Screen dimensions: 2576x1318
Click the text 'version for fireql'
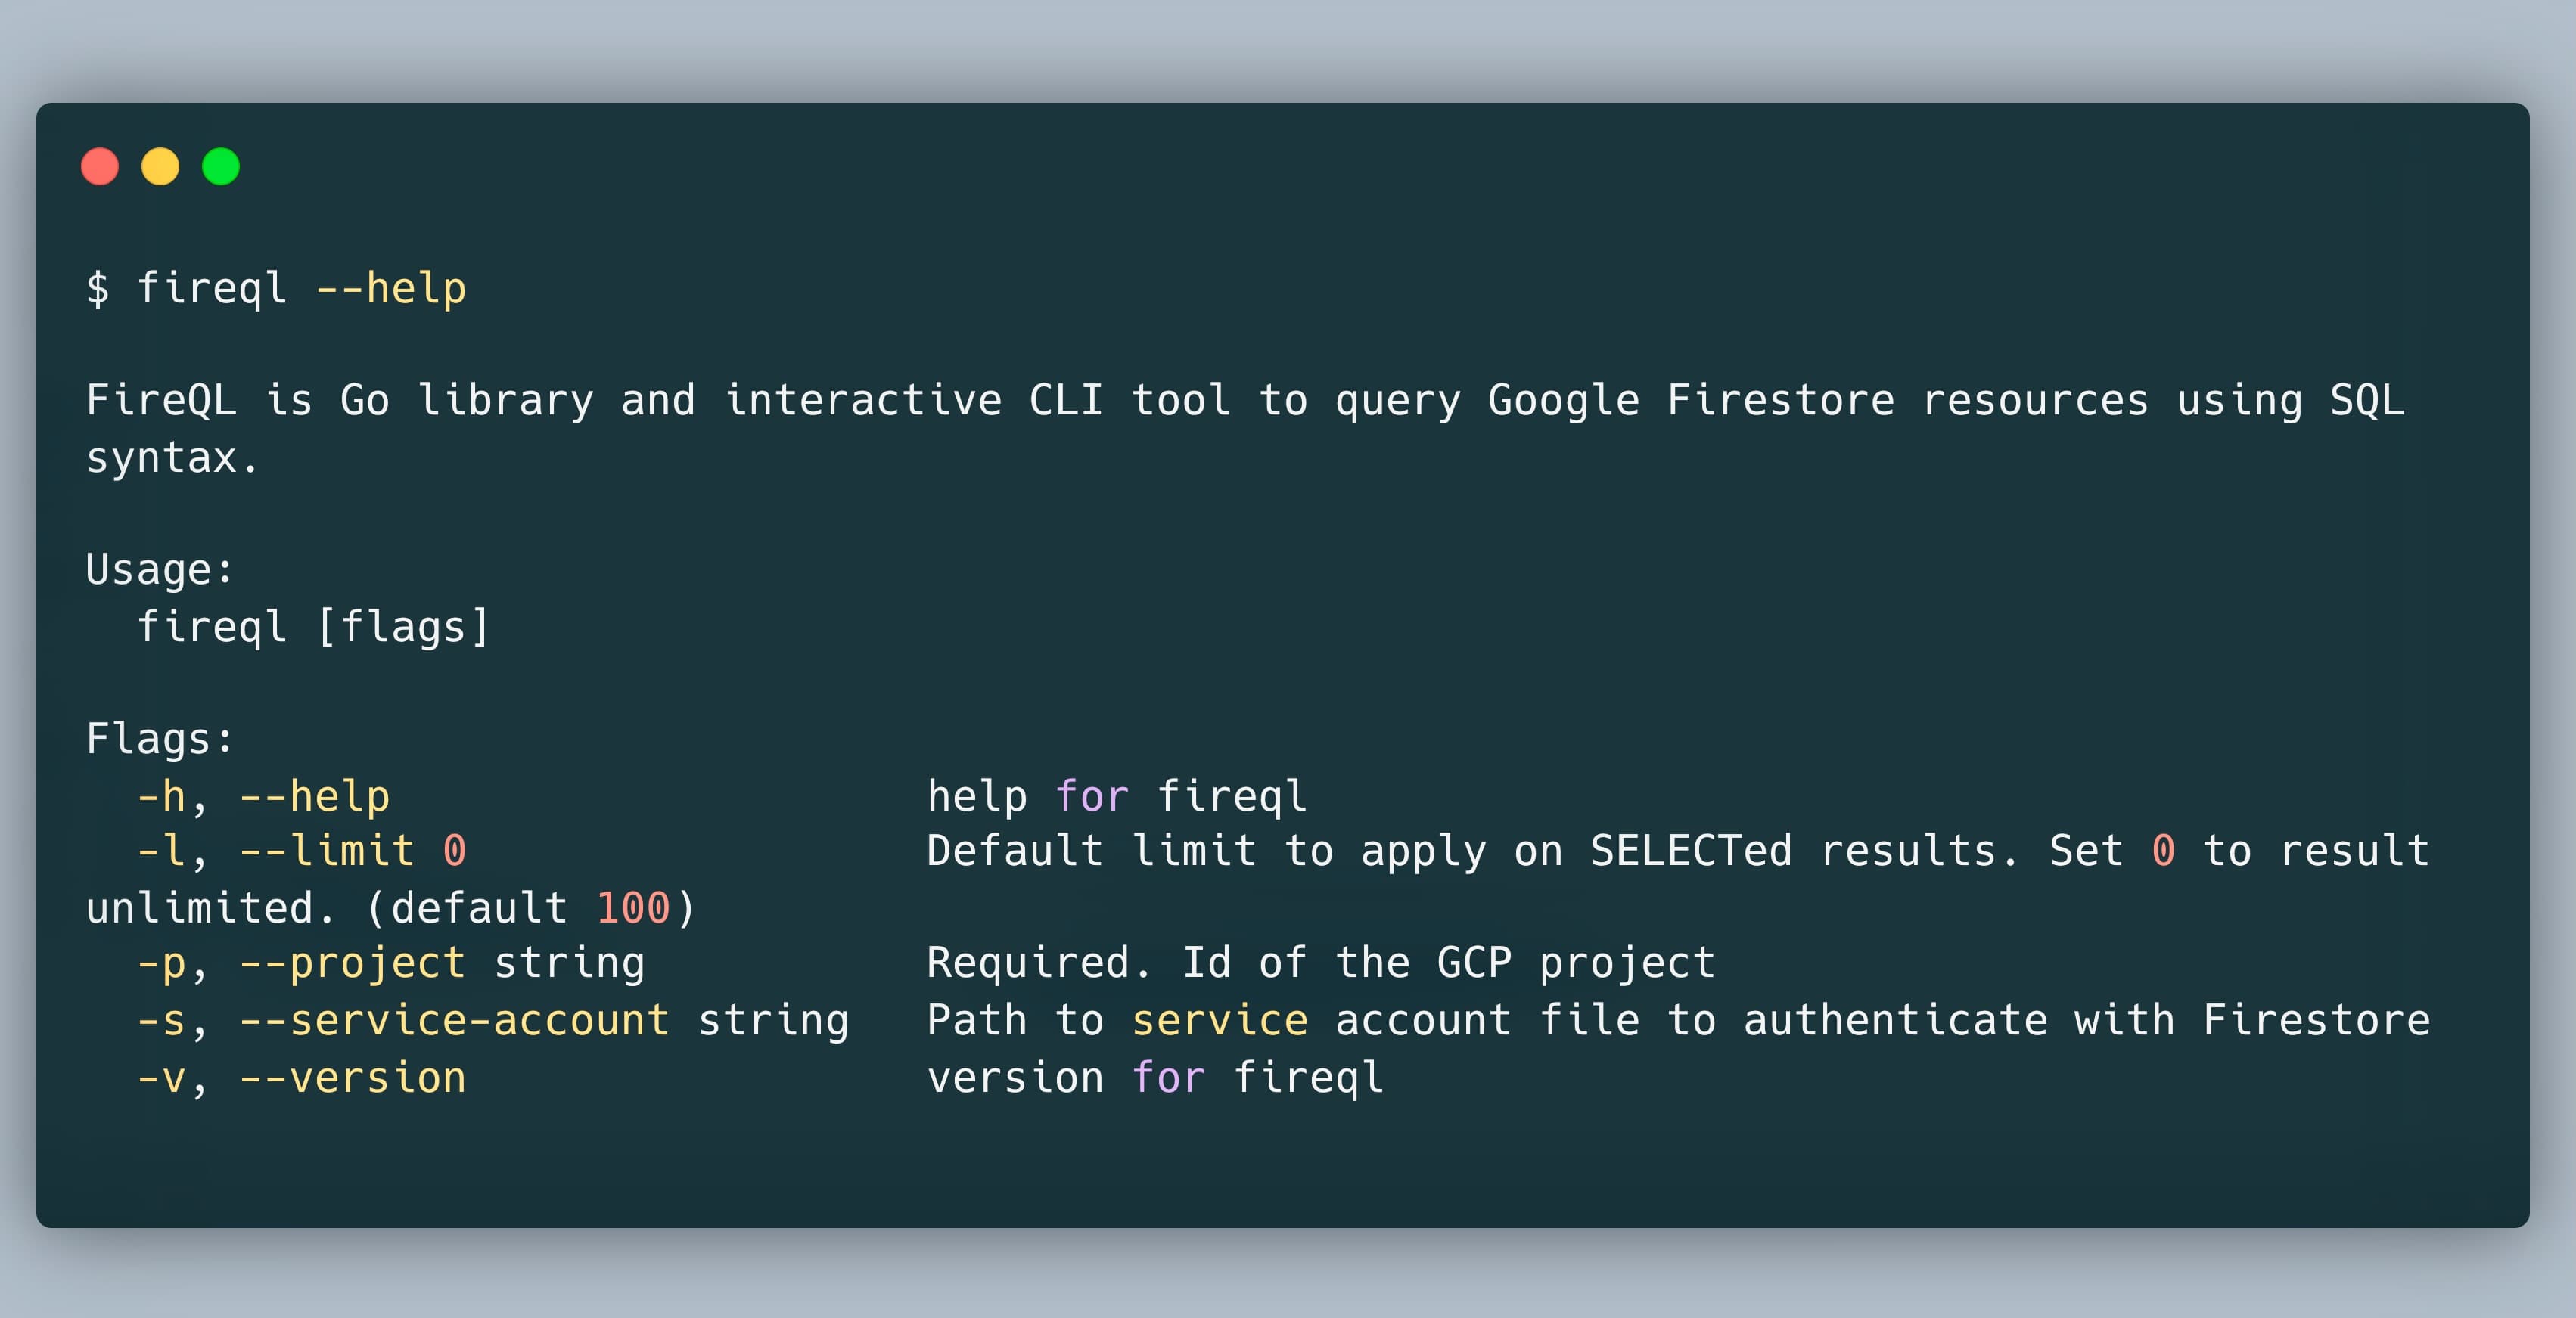[x=1155, y=1078]
